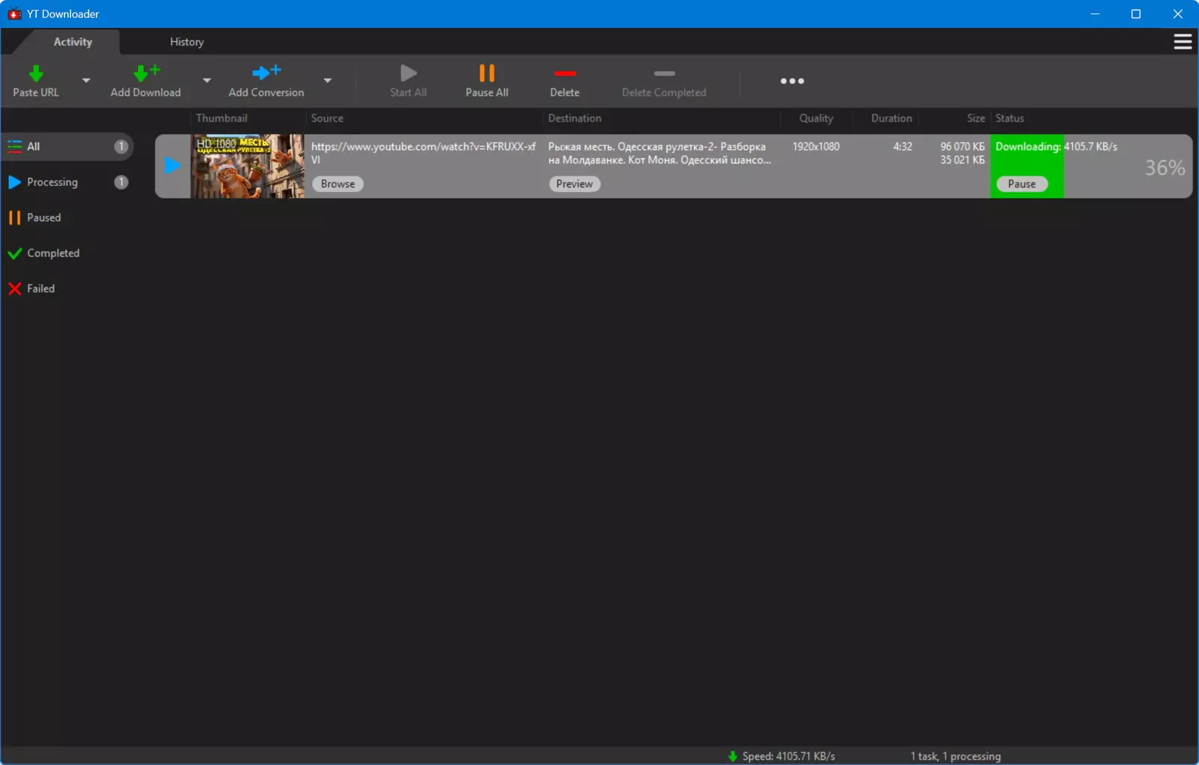Click the Add Conversion icon

coord(266,73)
